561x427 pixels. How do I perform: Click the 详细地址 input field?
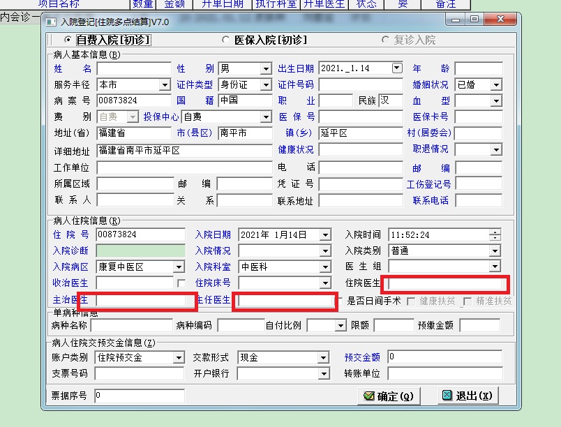coord(184,151)
